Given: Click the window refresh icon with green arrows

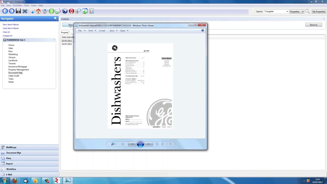Looking at the screenshot, I should pos(85,11).
